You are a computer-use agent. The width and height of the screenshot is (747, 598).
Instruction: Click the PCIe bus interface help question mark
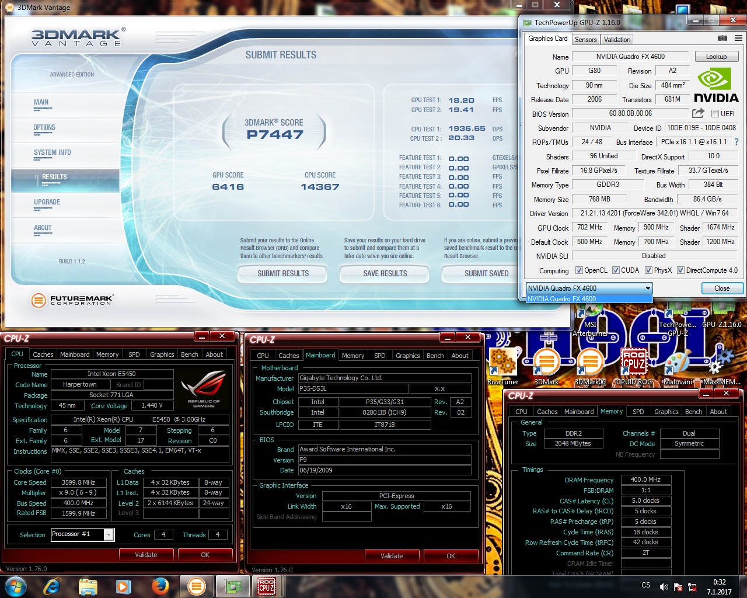[736, 142]
